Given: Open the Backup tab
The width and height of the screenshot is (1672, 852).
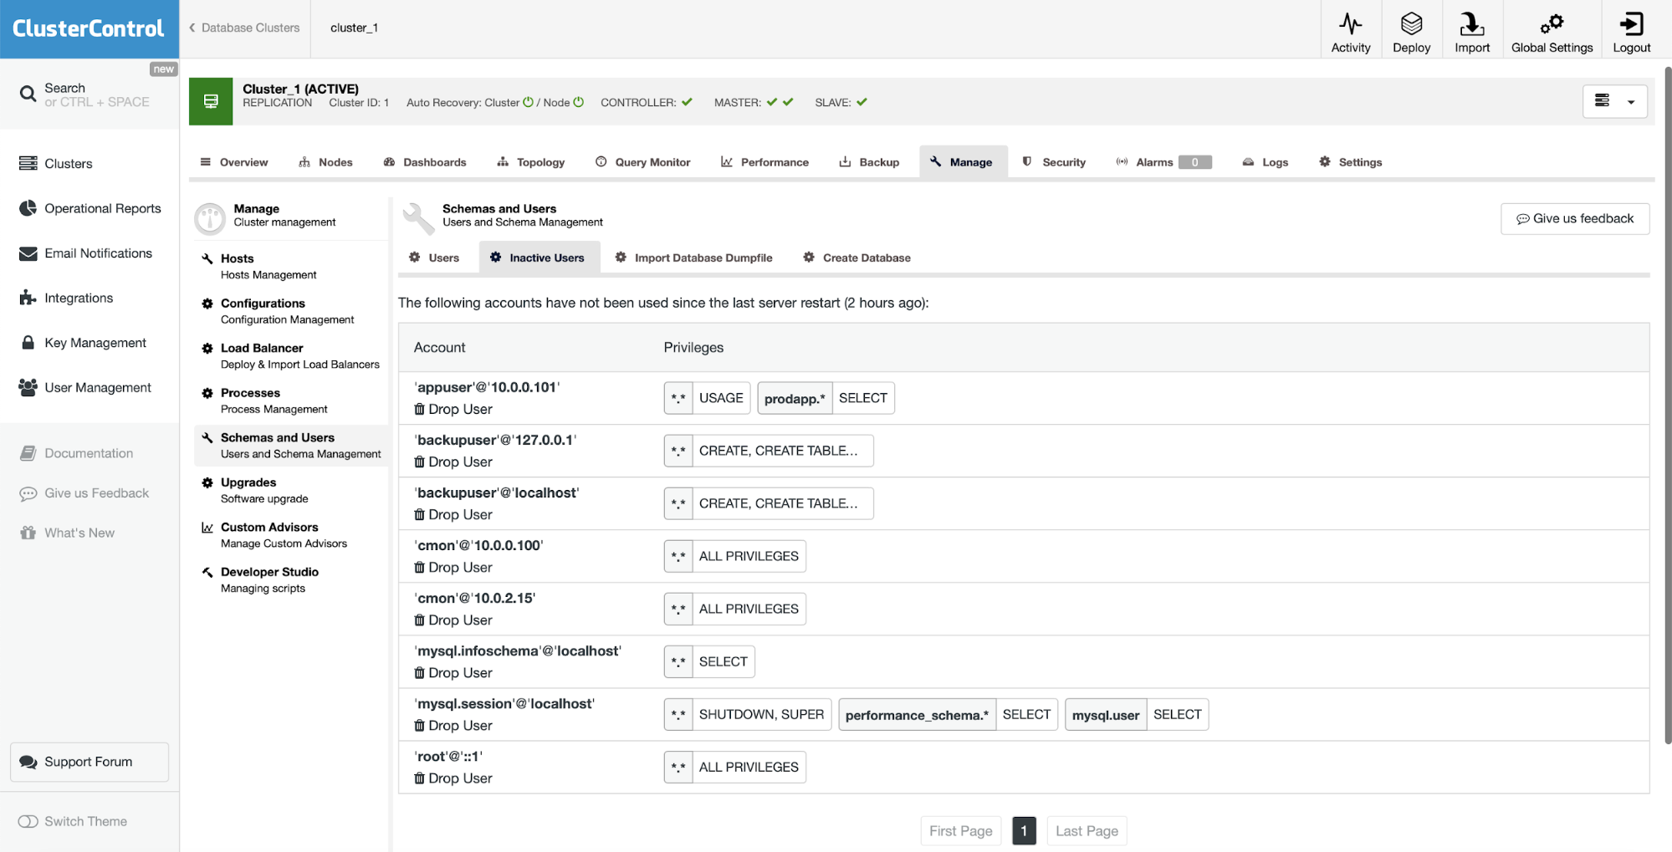Looking at the screenshot, I should (x=869, y=162).
